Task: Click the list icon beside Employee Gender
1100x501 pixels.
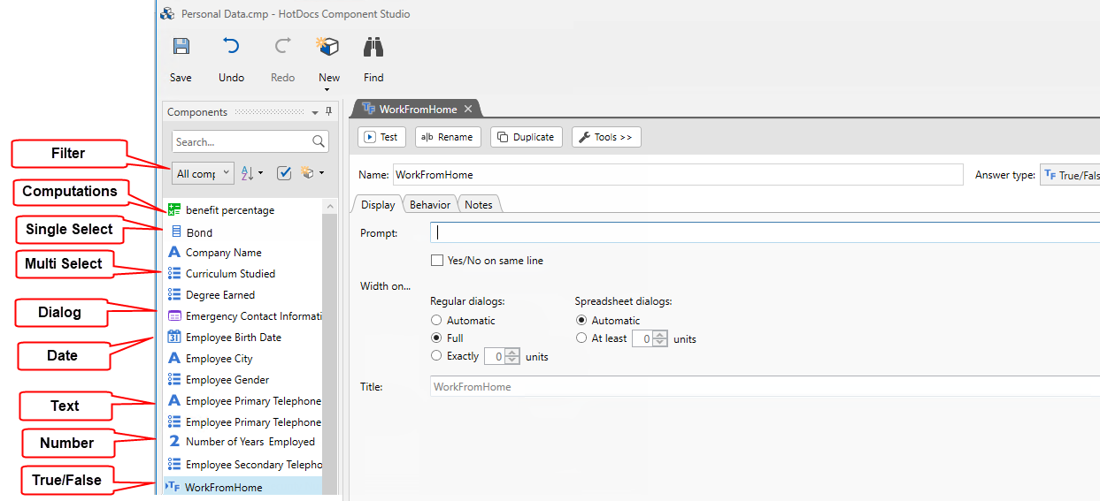Action: [x=174, y=379]
